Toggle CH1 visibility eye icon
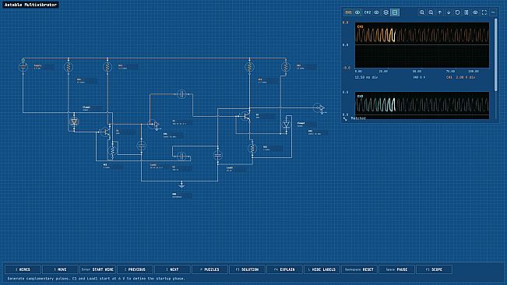Viewport: 507px width, 285px height. pyautogui.click(x=357, y=12)
